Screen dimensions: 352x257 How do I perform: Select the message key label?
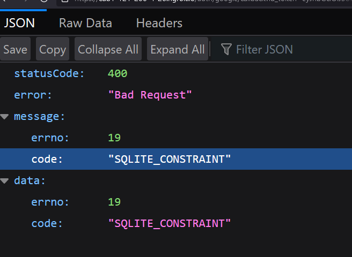tap(39, 117)
